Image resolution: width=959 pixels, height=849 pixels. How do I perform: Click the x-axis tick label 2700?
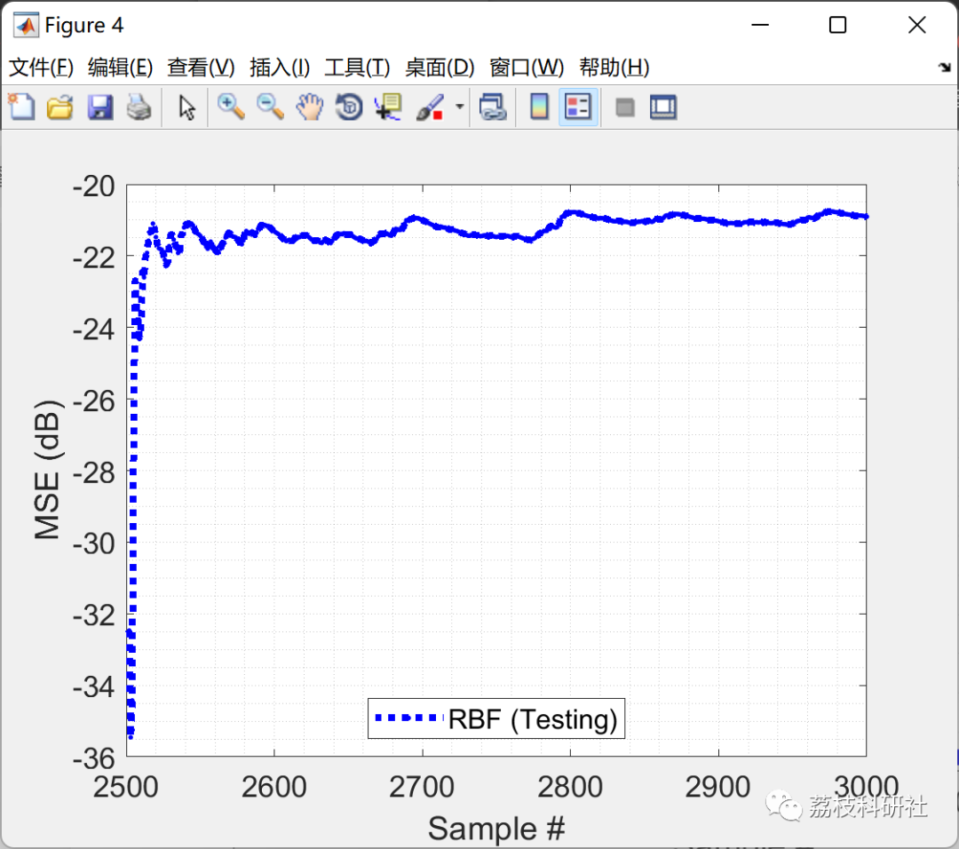[x=422, y=787]
